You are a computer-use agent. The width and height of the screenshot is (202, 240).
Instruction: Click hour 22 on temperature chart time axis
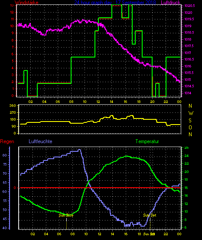point(166,234)
